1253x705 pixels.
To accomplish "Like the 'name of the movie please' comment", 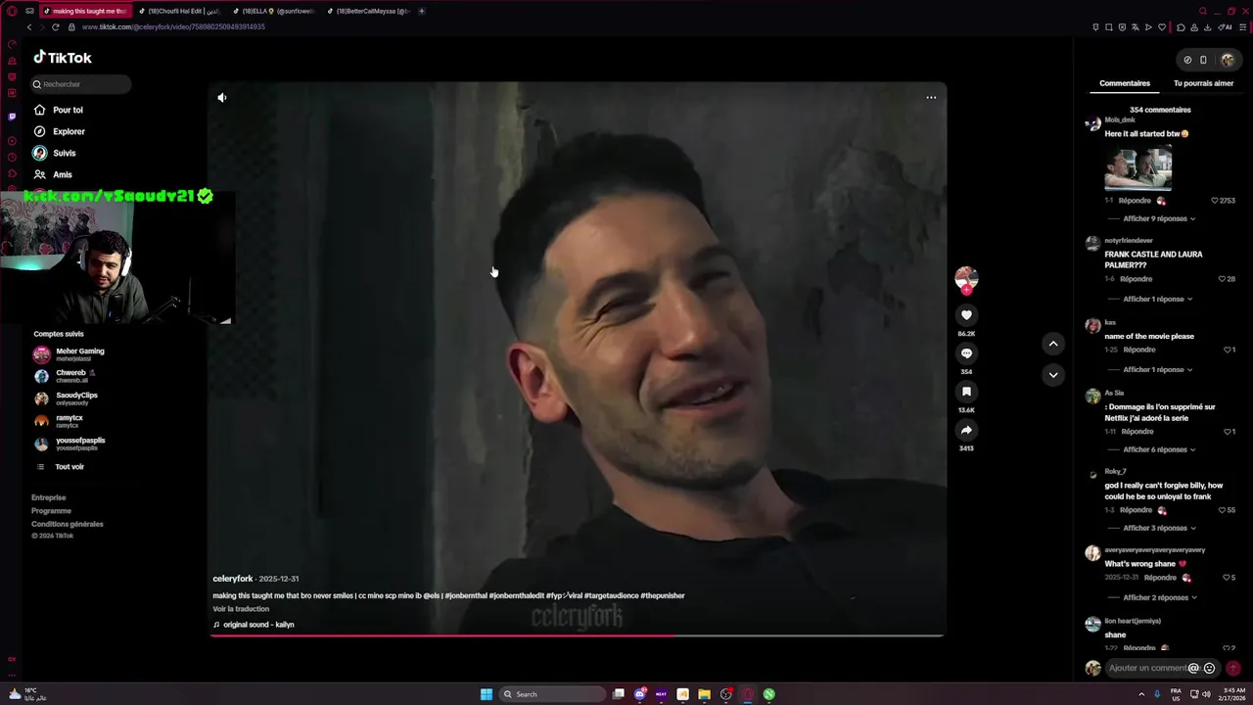I will coord(1228,350).
